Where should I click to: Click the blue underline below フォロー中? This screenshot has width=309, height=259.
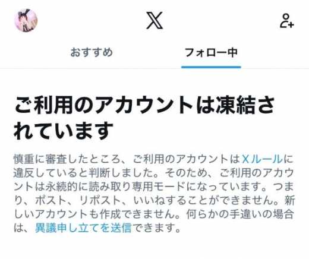click(x=211, y=67)
